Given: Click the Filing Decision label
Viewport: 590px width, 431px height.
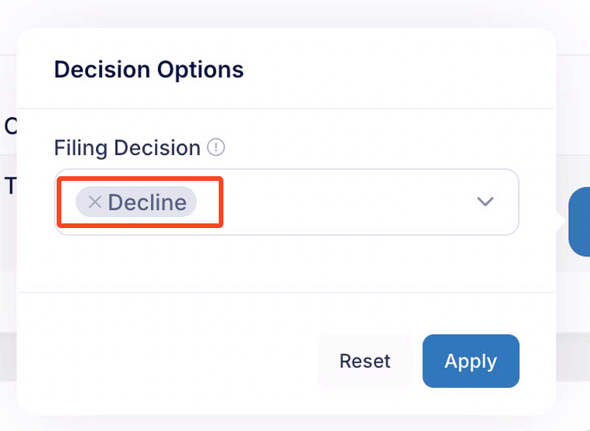Looking at the screenshot, I should pyautogui.click(x=127, y=148).
